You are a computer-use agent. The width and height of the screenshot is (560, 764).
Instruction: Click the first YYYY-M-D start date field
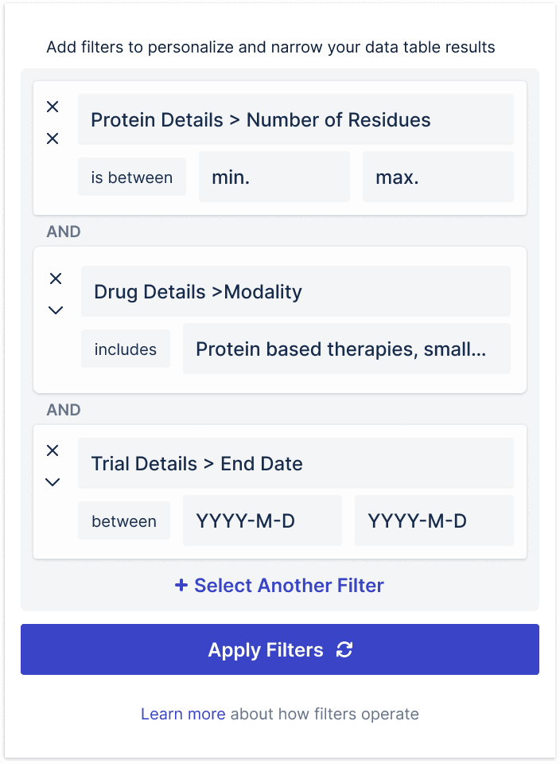(262, 520)
